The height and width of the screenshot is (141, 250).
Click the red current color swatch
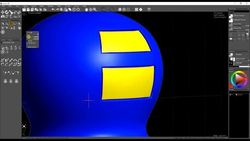click(x=231, y=86)
